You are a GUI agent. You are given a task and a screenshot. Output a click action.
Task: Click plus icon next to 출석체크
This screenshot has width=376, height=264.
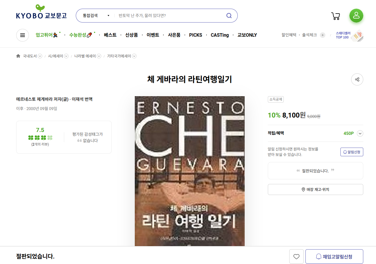click(323, 35)
